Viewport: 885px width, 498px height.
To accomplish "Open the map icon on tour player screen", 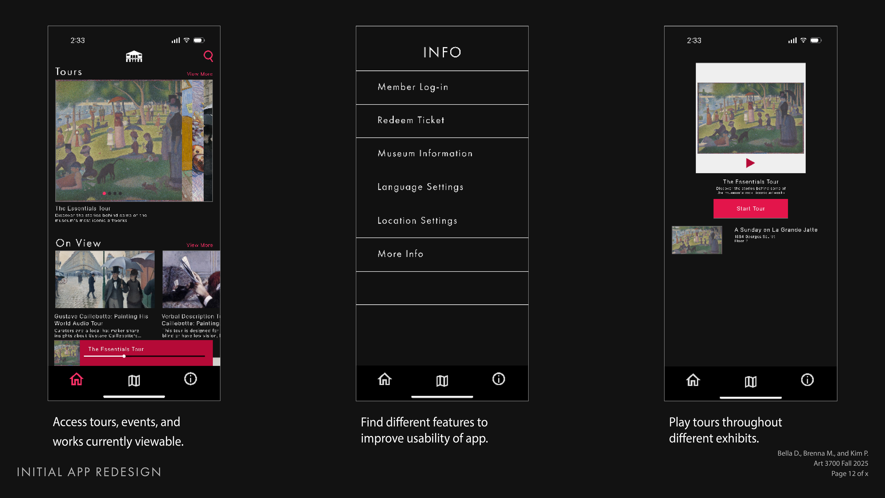I will (750, 381).
